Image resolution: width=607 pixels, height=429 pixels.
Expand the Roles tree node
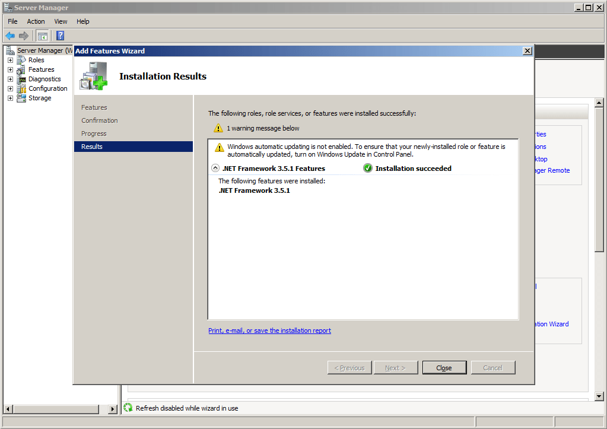click(x=10, y=60)
